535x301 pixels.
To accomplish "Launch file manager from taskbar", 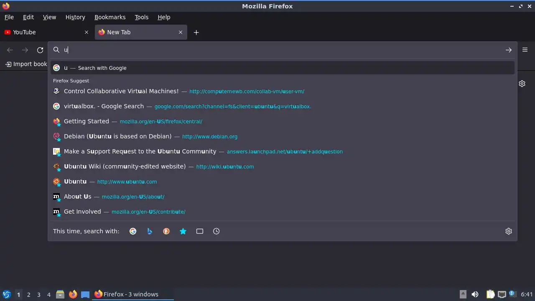I will [x=60, y=294].
